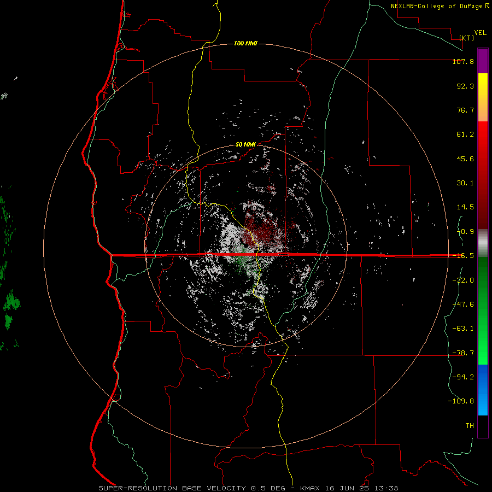Click the 61.2 velocity scale value
The image size is (492, 492).
[465, 134]
